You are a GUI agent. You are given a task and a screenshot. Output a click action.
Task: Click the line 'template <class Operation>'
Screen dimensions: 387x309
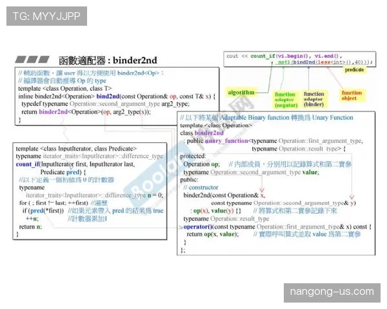coord(216,126)
